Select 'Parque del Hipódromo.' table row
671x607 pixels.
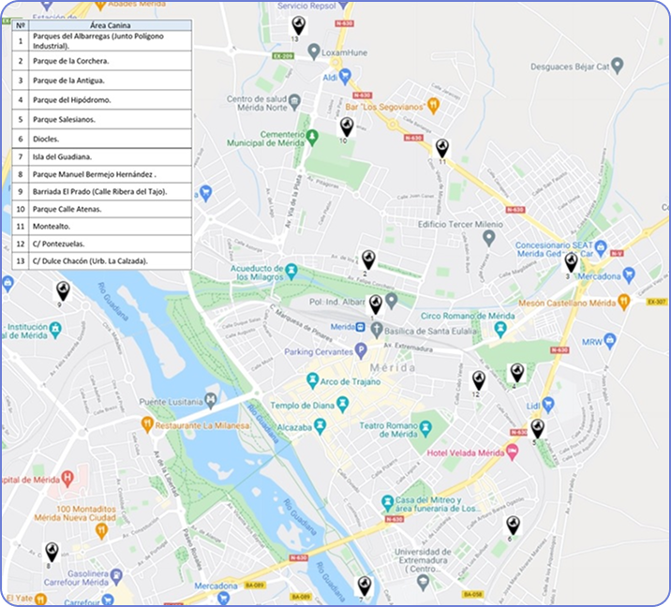point(102,99)
